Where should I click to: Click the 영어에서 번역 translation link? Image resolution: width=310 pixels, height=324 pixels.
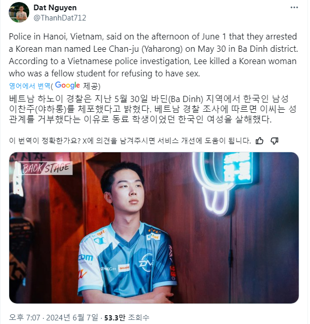coord(30,86)
